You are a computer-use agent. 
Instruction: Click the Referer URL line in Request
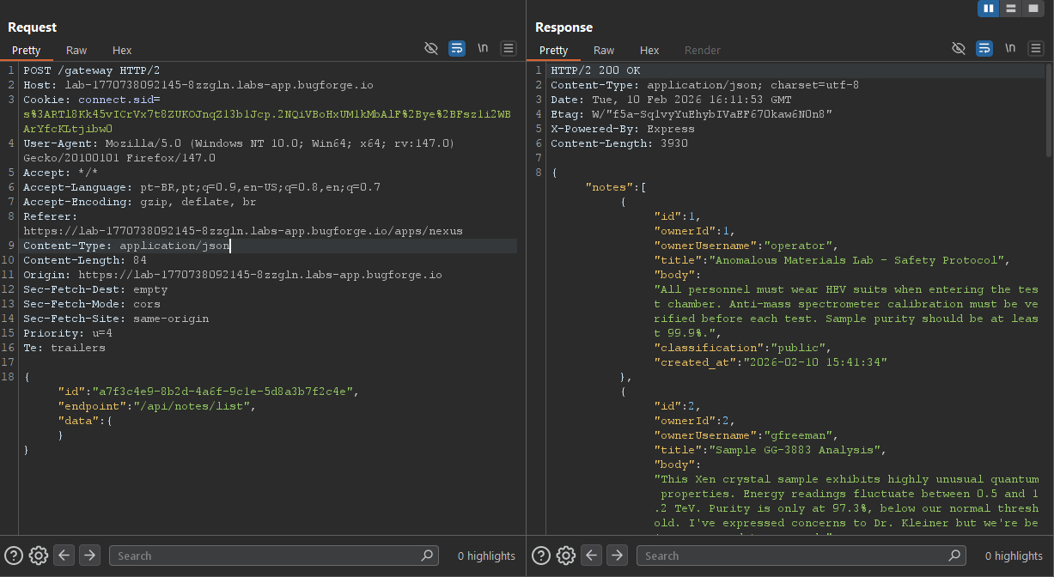point(243,231)
